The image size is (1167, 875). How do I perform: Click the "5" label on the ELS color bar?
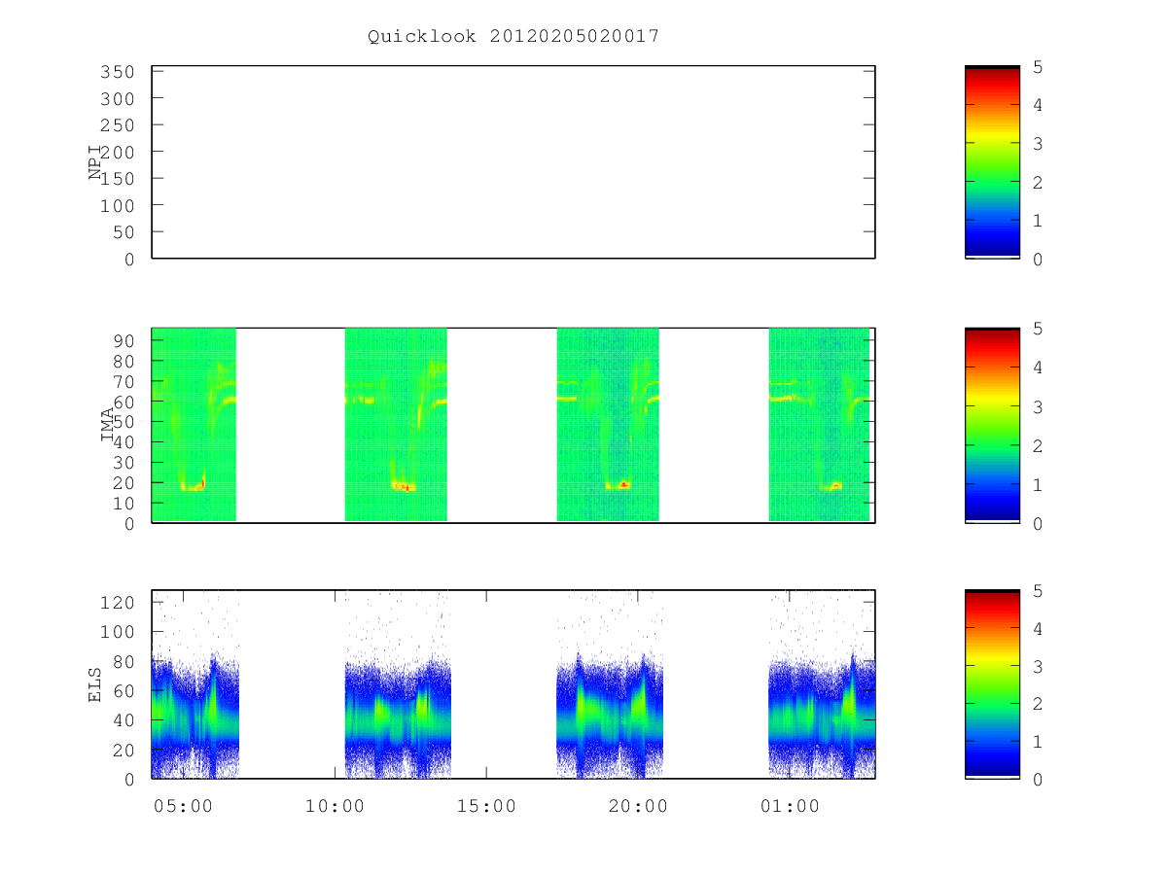1038,591
